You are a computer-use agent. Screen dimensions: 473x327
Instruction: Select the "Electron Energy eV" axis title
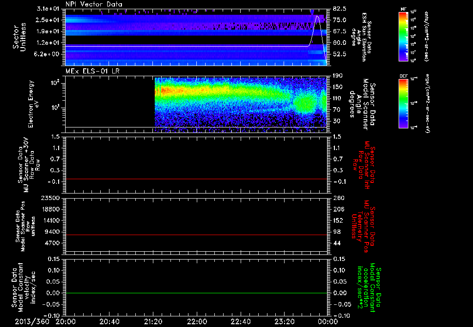click(x=33, y=104)
